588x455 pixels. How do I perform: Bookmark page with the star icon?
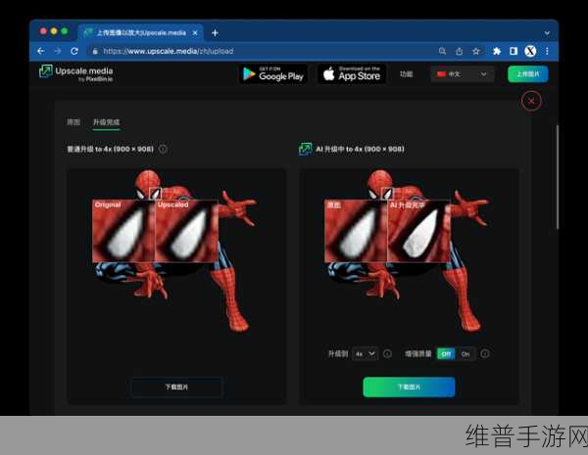[476, 51]
